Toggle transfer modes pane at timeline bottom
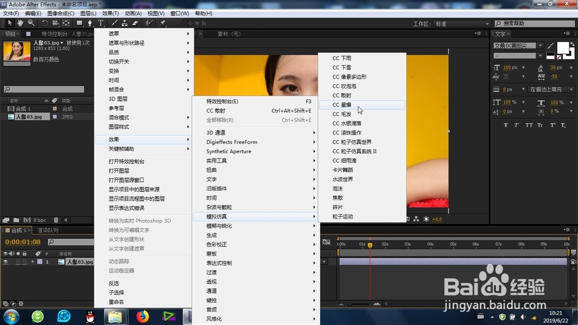578x325 pixels. [x=13, y=304]
